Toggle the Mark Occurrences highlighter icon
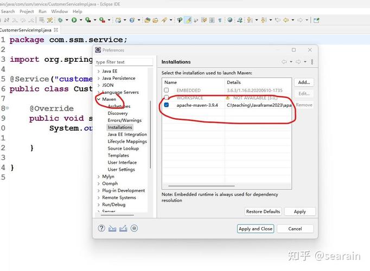370x271 pixels. (x=189, y=20)
